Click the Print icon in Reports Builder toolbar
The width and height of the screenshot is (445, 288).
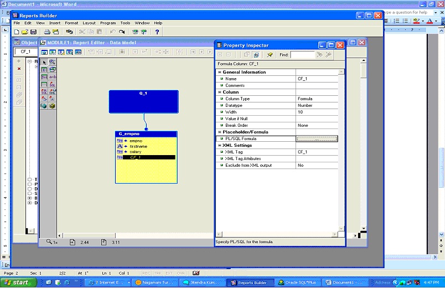47,32
